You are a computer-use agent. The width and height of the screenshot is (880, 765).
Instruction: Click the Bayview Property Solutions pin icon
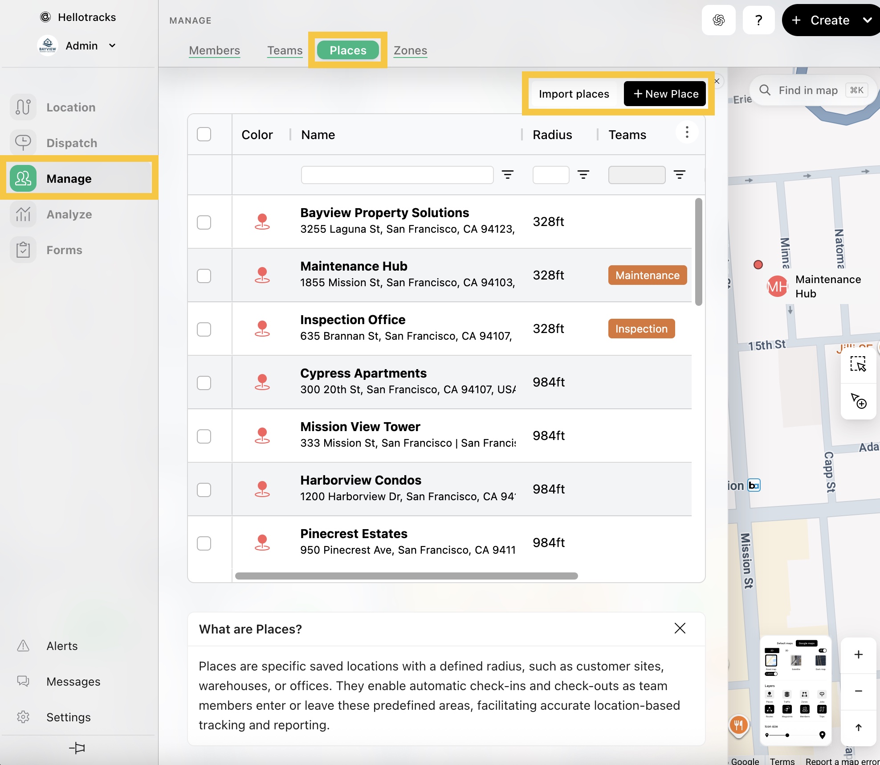[262, 222]
